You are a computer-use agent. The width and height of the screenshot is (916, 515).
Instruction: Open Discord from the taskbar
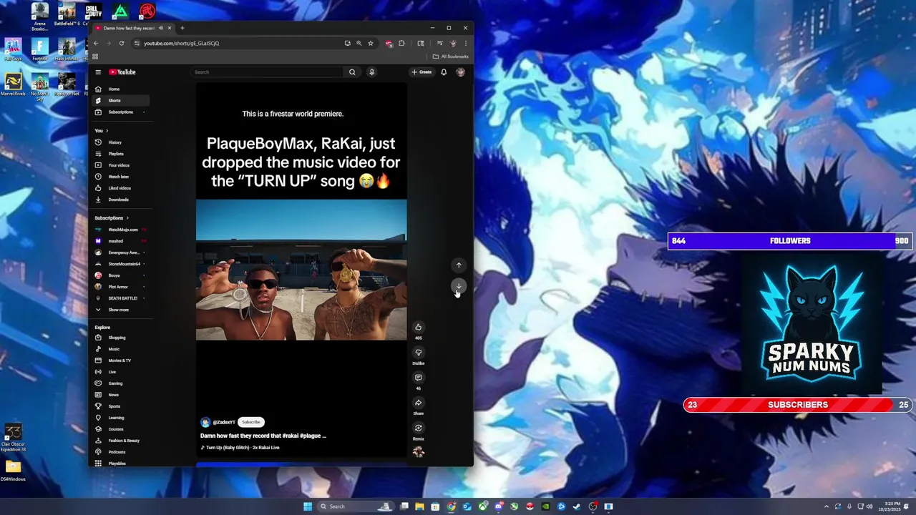(x=498, y=506)
